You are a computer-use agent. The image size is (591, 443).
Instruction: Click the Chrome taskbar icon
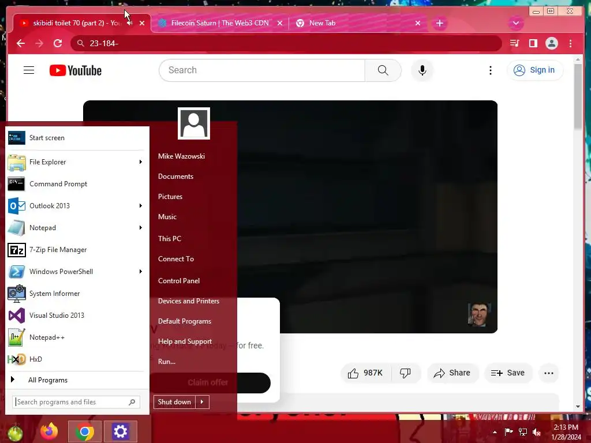pos(85,431)
